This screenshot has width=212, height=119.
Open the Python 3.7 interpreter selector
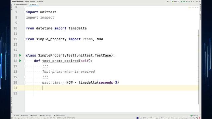pyautogui.click(x=177, y=118)
